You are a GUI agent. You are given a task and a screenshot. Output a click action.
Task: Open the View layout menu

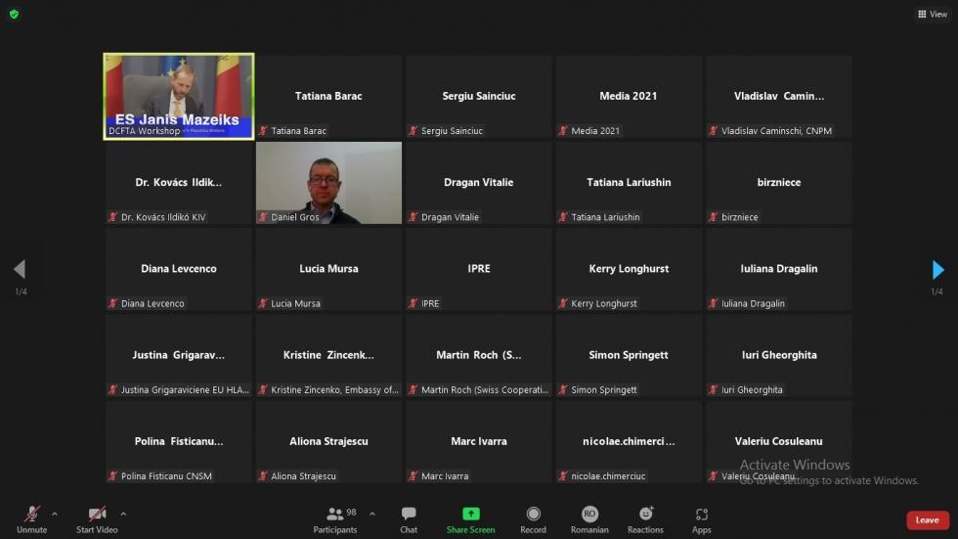click(932, 14)
